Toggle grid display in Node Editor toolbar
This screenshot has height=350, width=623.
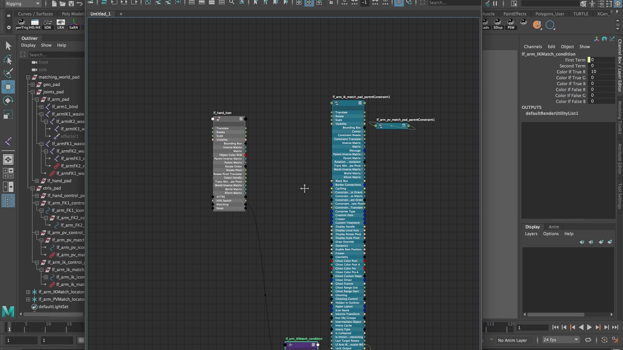click(399, 3)
